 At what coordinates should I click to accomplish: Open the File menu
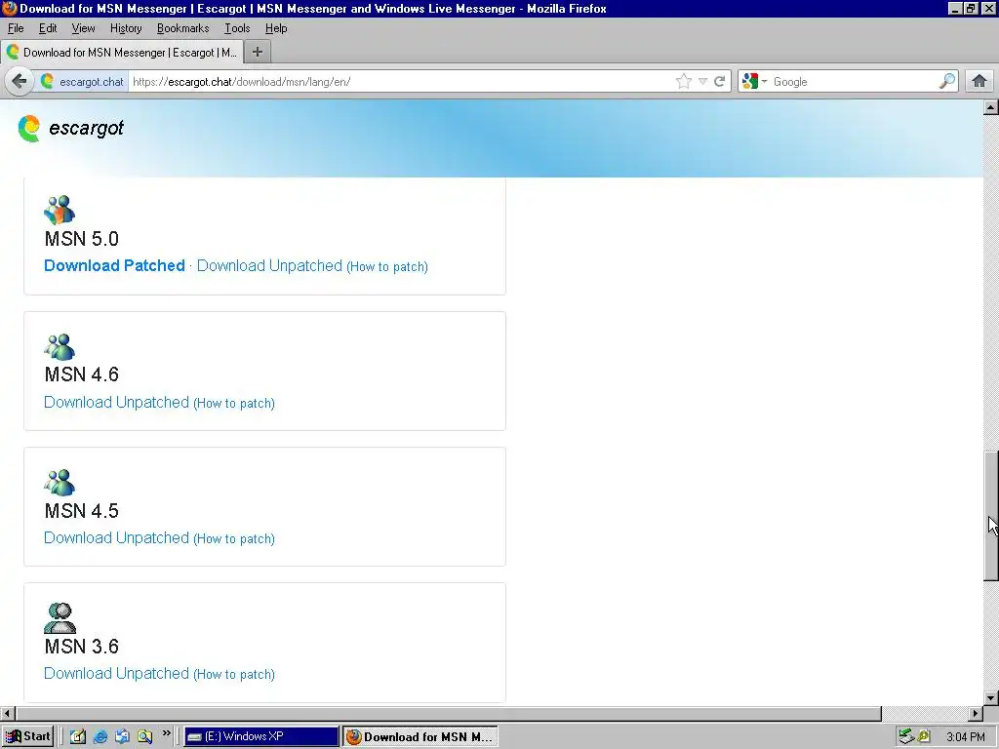[16, 28]
